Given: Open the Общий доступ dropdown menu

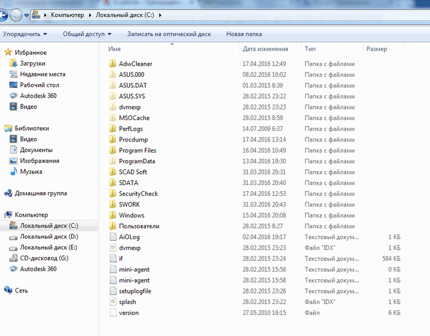Looking at the screenshot, I should 87,34.
